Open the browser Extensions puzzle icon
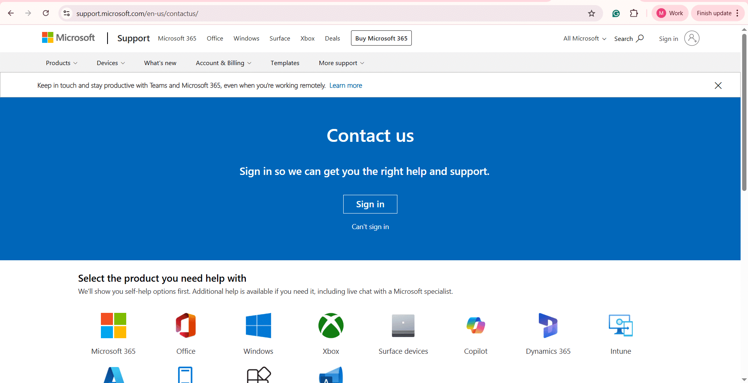The image size is (748, 383). (634, 14)
